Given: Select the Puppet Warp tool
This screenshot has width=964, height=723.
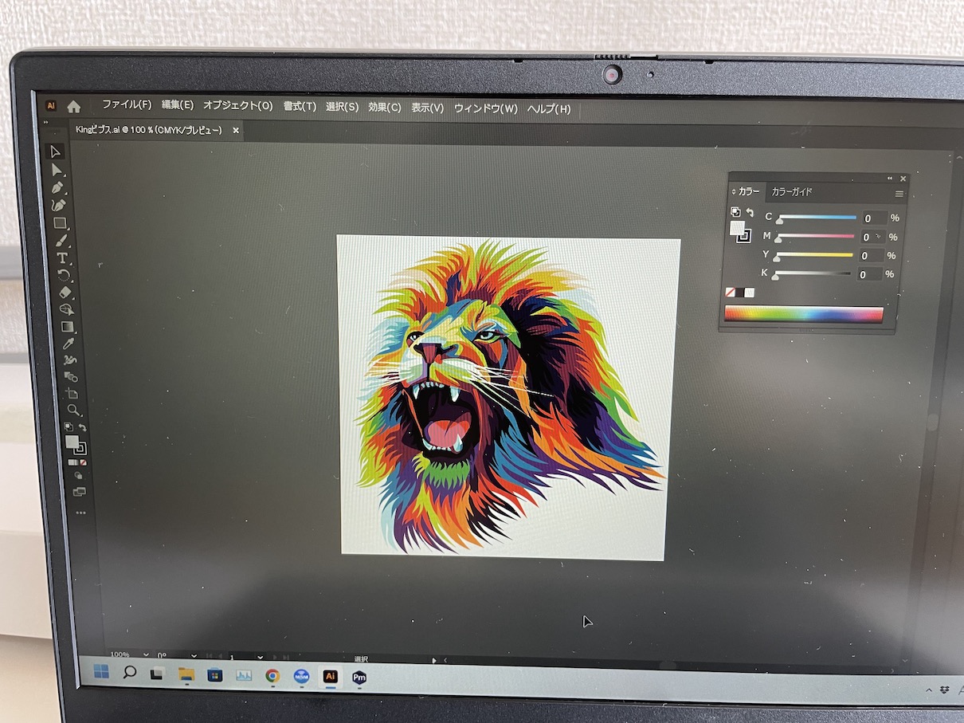Looking at the screenshot, I should point(70,360).
